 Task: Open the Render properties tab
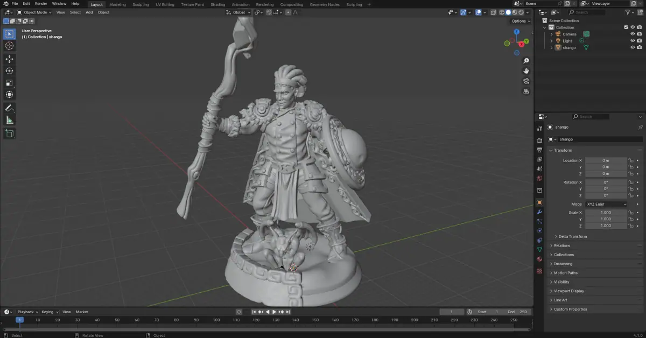(x=539, y=139)
